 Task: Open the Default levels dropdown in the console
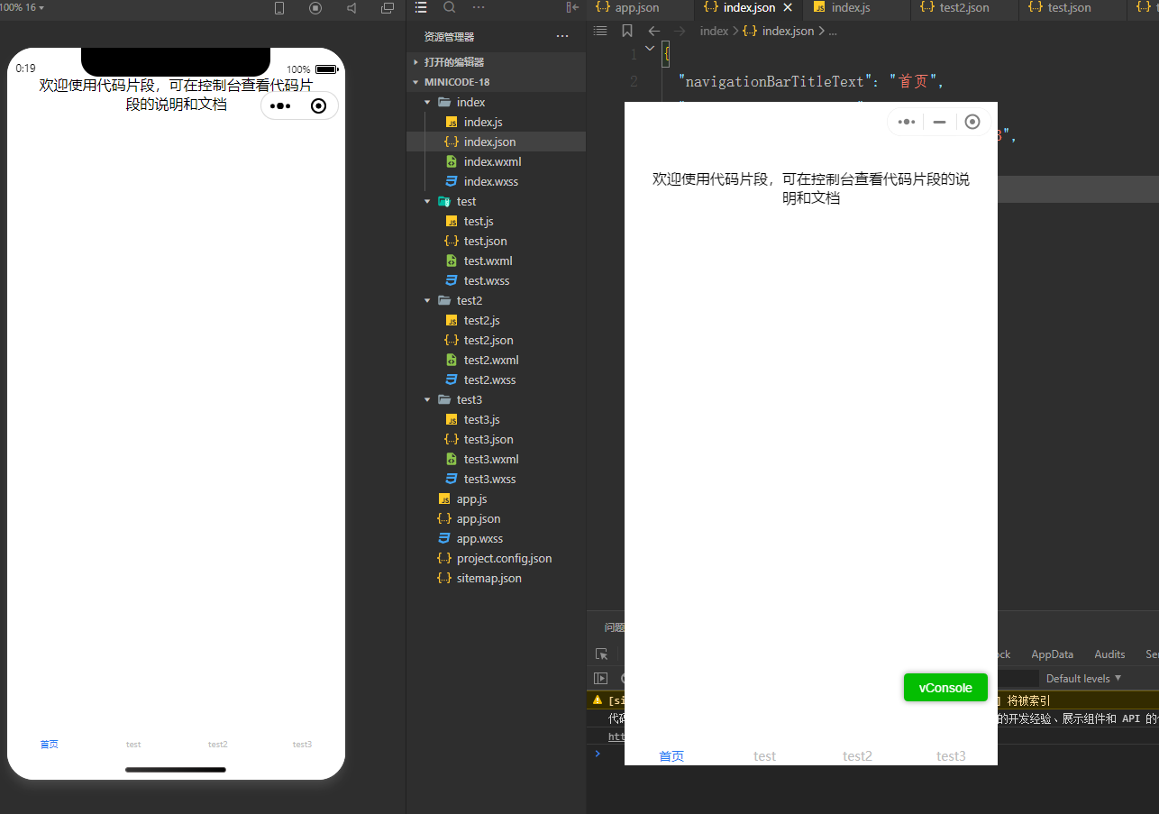coord(1085,678)
